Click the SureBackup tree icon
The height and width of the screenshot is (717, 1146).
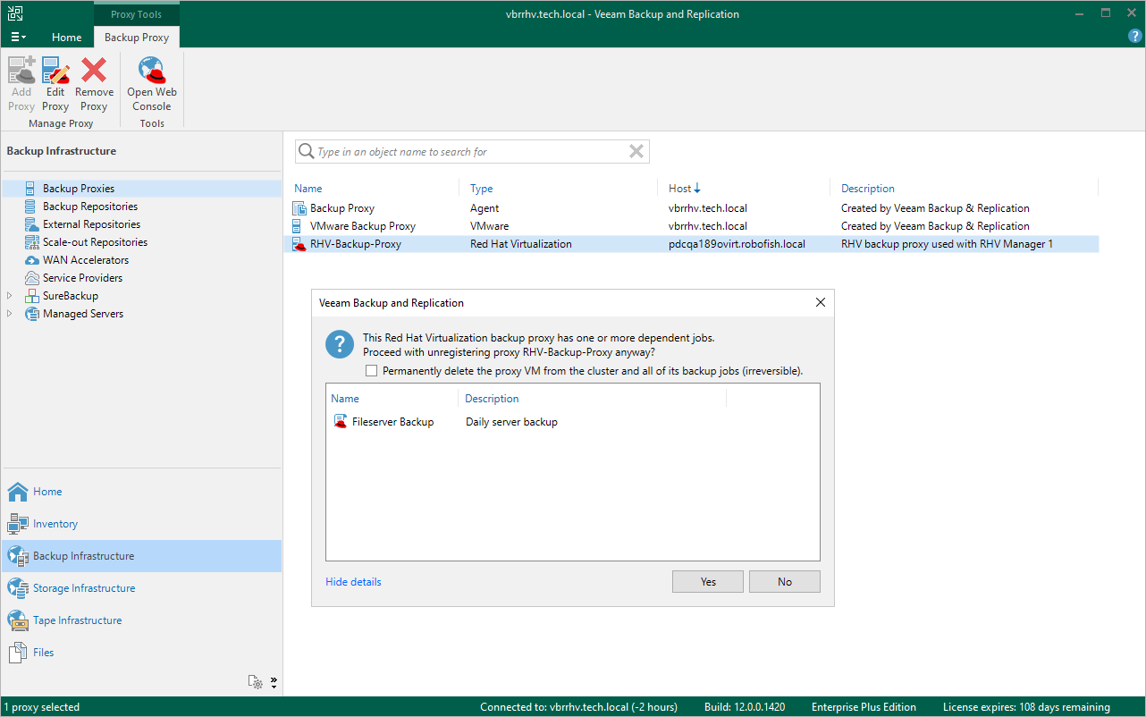pyautogui.click(x=31, y=296)
